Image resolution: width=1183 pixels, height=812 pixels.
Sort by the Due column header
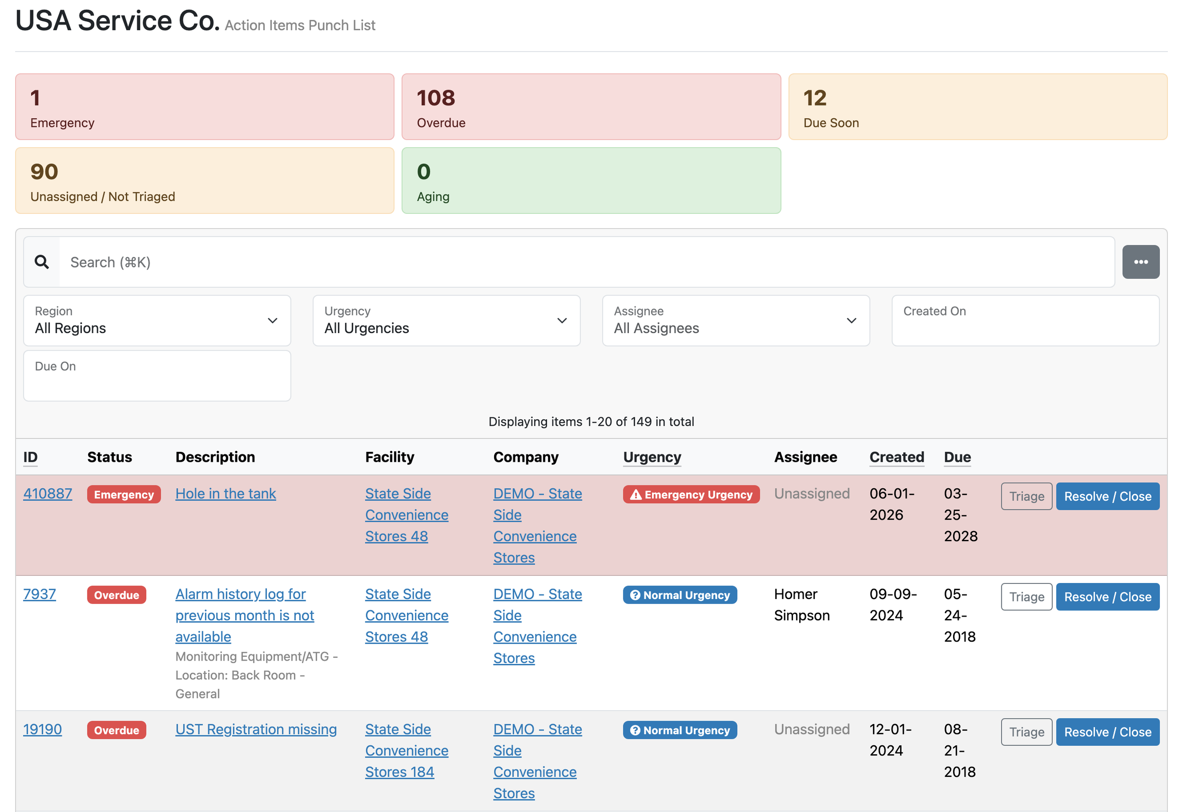point(957,457)
